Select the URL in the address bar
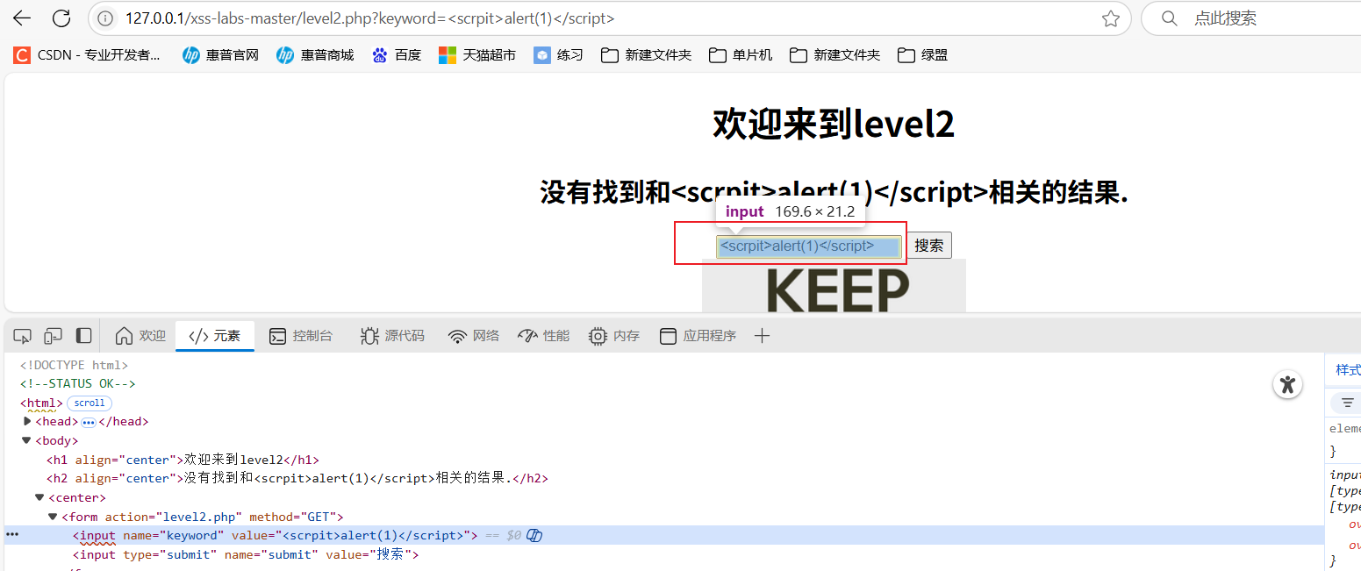This screenshot has height=571, width=1361. point(369,18)
